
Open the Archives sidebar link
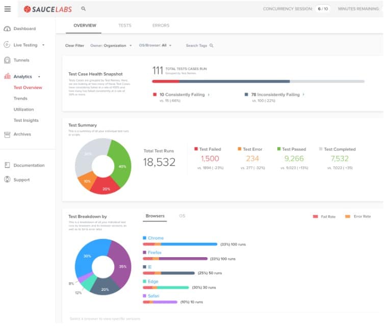tap(22, 134)
